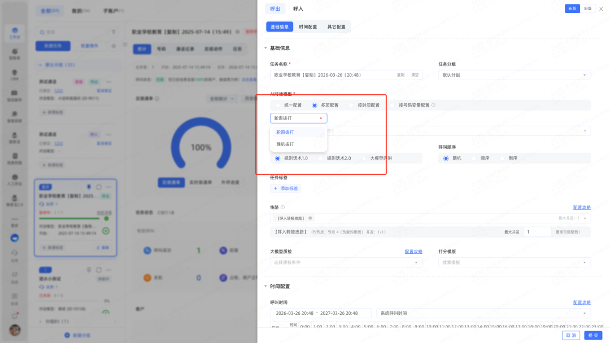This screenshot has width=610, height=343.
Task: Open the 大模型质检 condition dropdown
Action: tap(346, 262)
